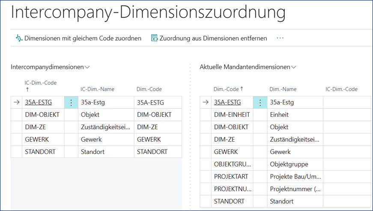This screenshot has width=373, height=211.
Task: Run 'Dimensionen mit gleichem Code zuordnen' action
Action: [x=83, y=38]
